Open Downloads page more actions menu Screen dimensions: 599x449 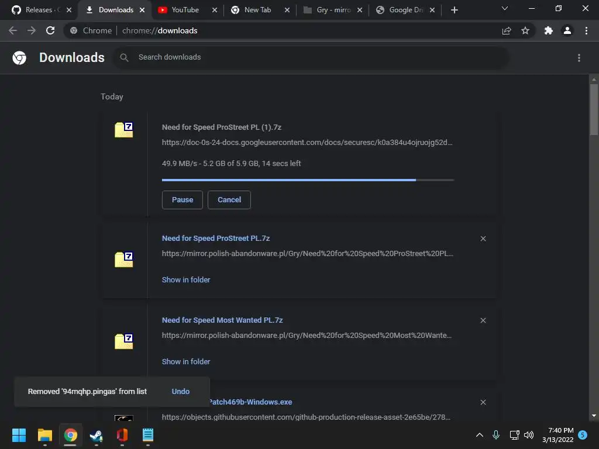point(579,58)
